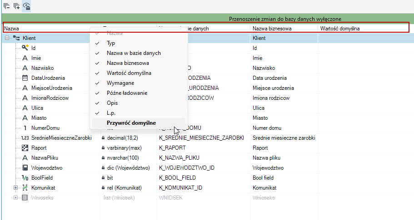Toggle Nazwa biznesowa column visibility

(139, 63)
